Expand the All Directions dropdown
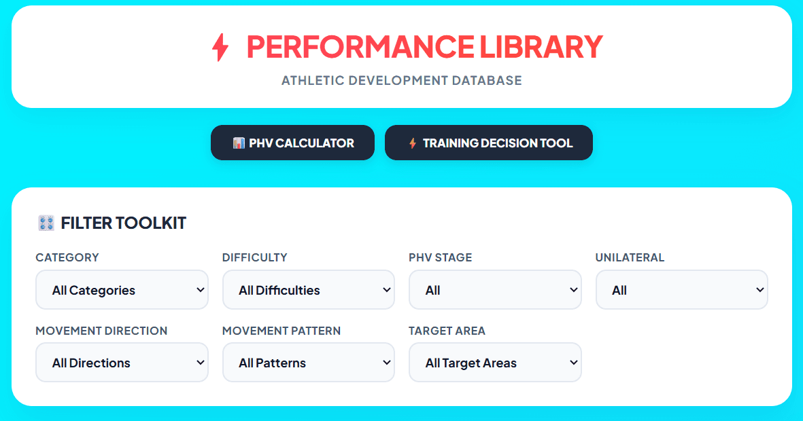 [122, 363]
